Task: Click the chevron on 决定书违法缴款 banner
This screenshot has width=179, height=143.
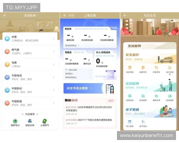Action: point(91,88)
